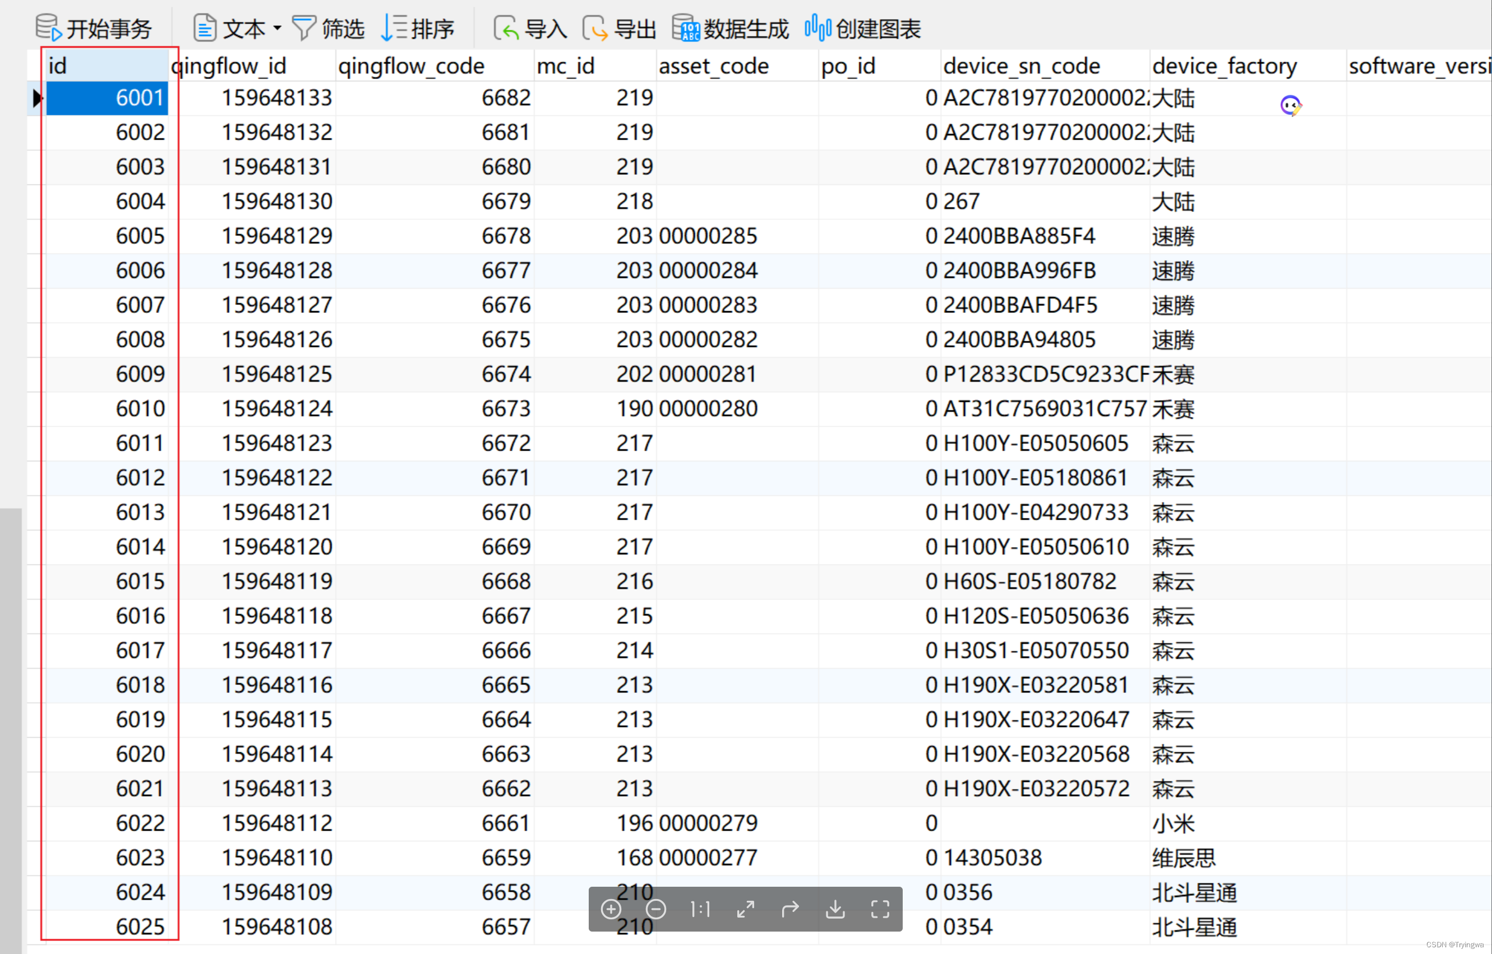Click the Filter (筛选) funnel icon
1492x954 pixels.
click(x=303, y=28)
